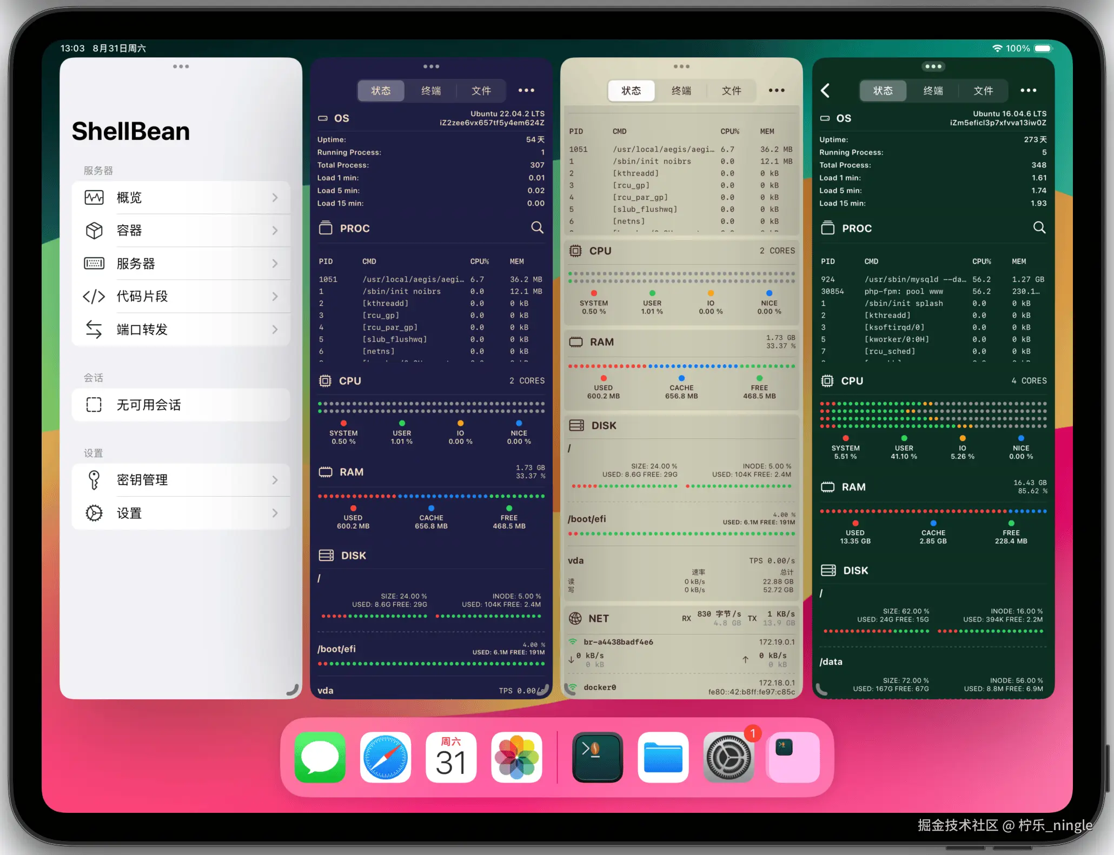Click the search icon in the green PROC panel
The width and height of the screenshot is (1114, 855).
click(1039, 228)
